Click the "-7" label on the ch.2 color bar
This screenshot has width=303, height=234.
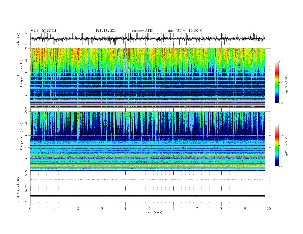coord(282,166)
